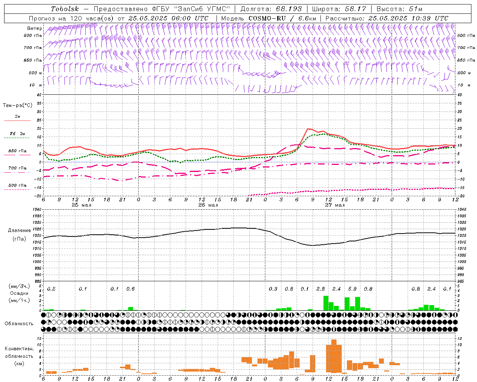
Task: Click the '0.6' precipitation amount value
Action: (x=130, y=289)
